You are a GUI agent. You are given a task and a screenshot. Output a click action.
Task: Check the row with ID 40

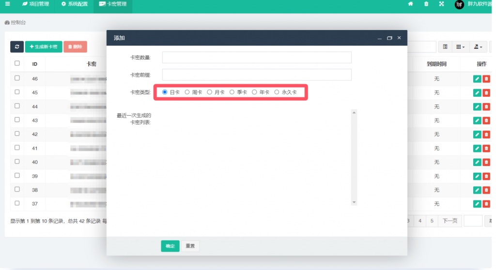[17, 162]
